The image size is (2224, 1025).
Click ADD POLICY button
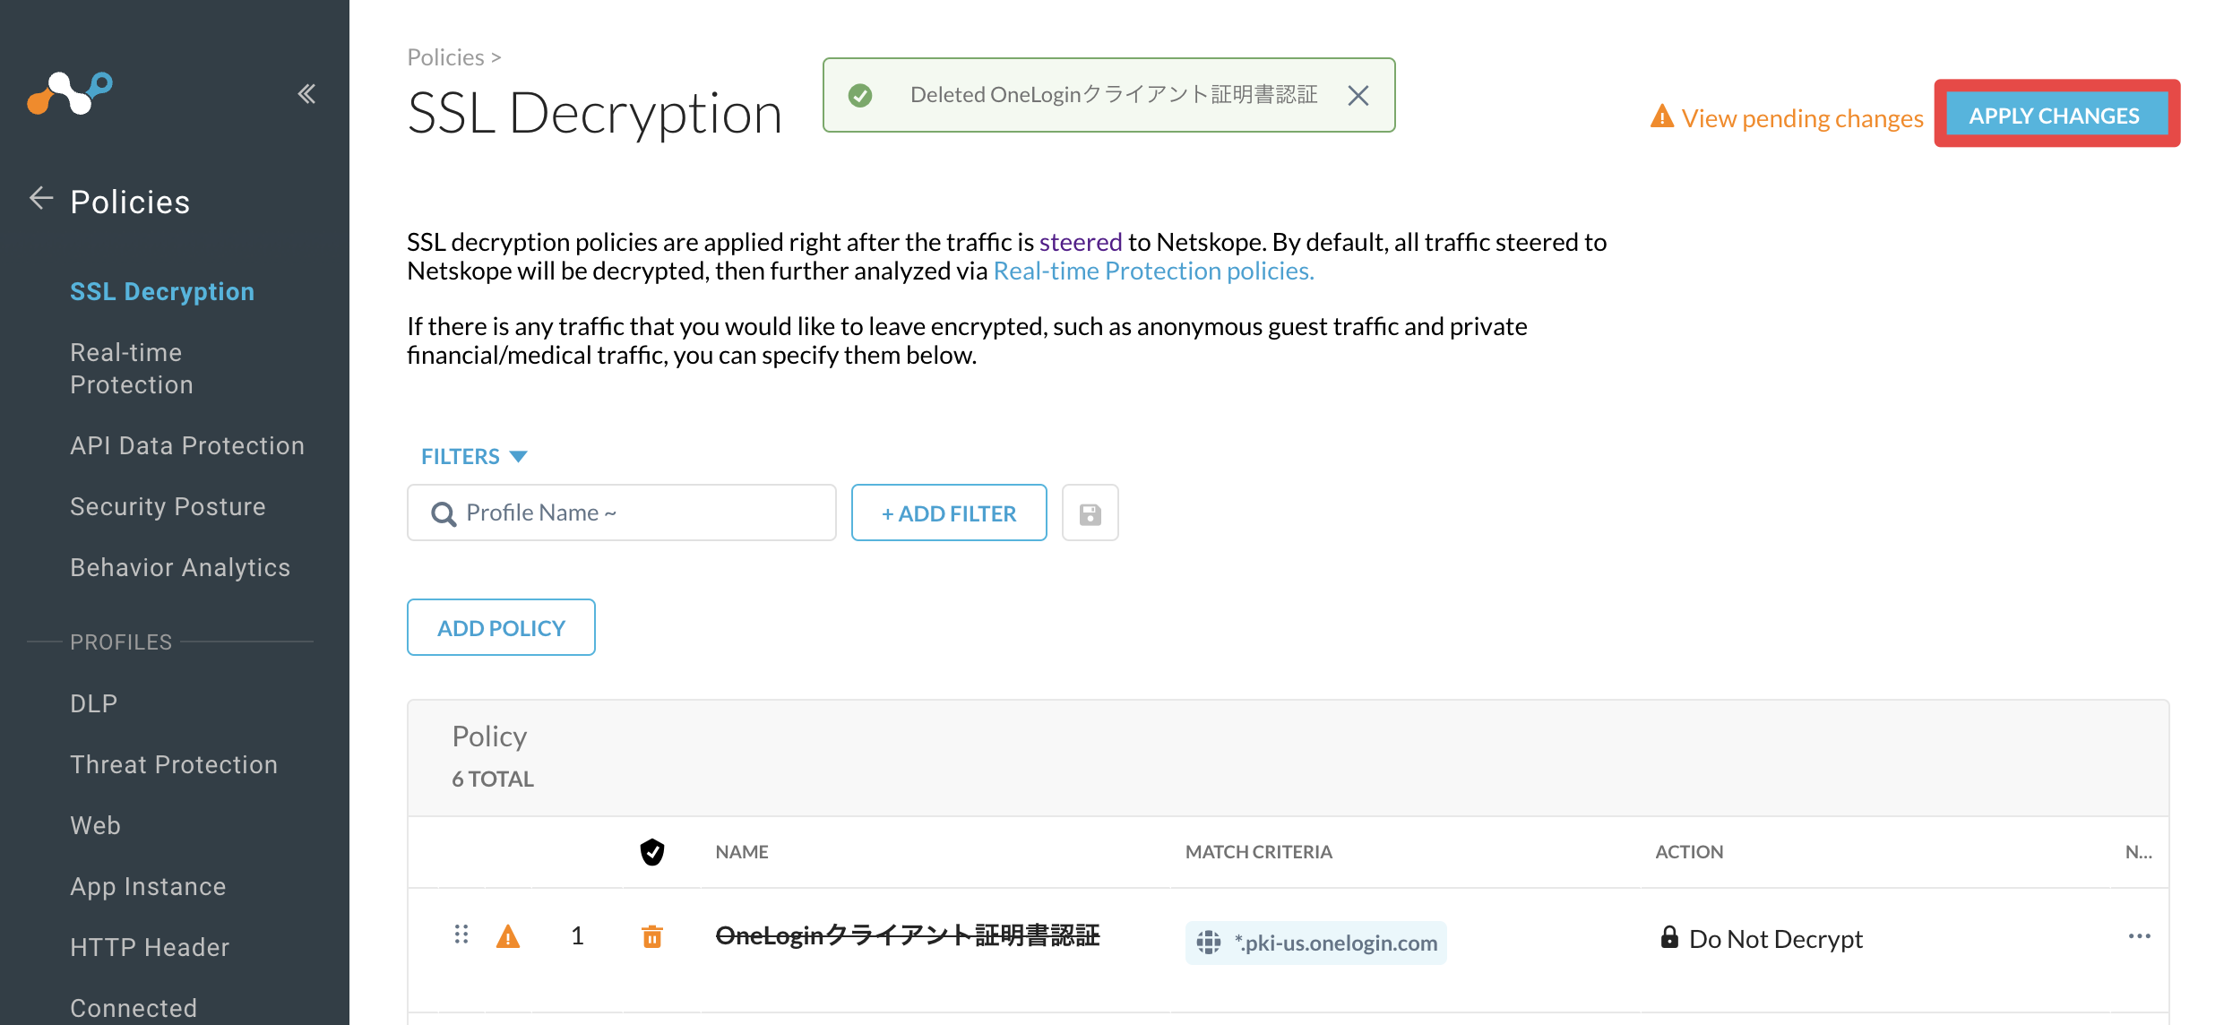click(501, 627)
